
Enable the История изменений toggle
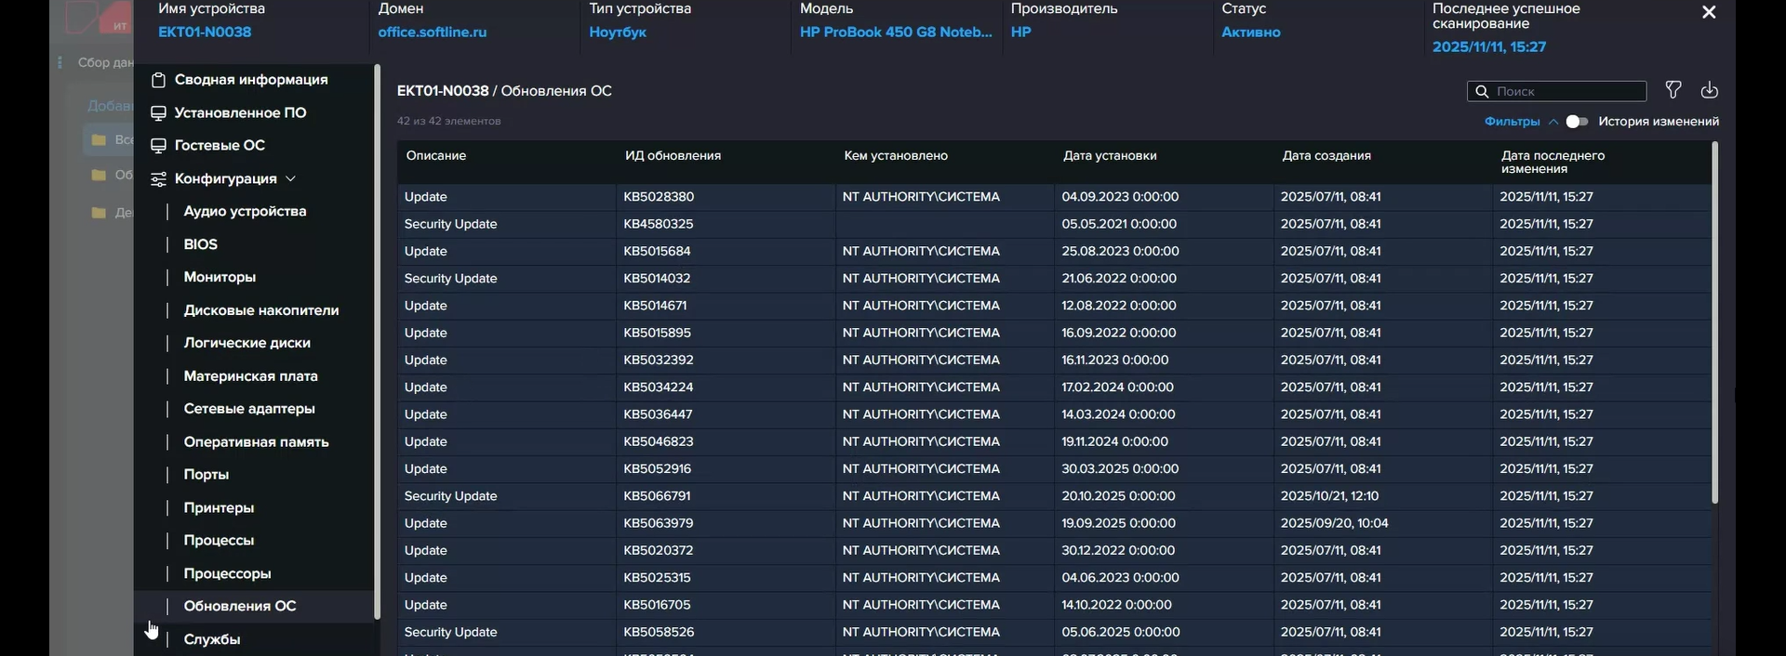coord(1577,122)
